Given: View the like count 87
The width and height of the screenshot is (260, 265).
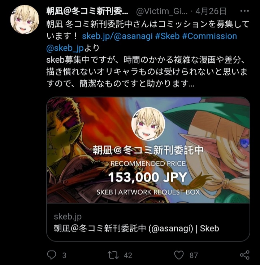Looking at the screenshot, I should [x=194, y=255].
